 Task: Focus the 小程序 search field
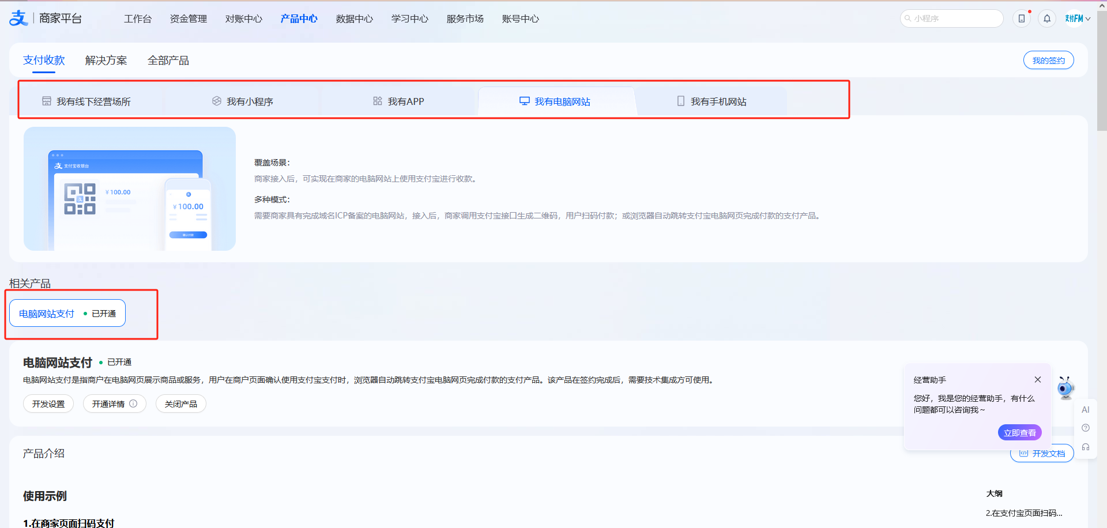(x=952, y=18)
